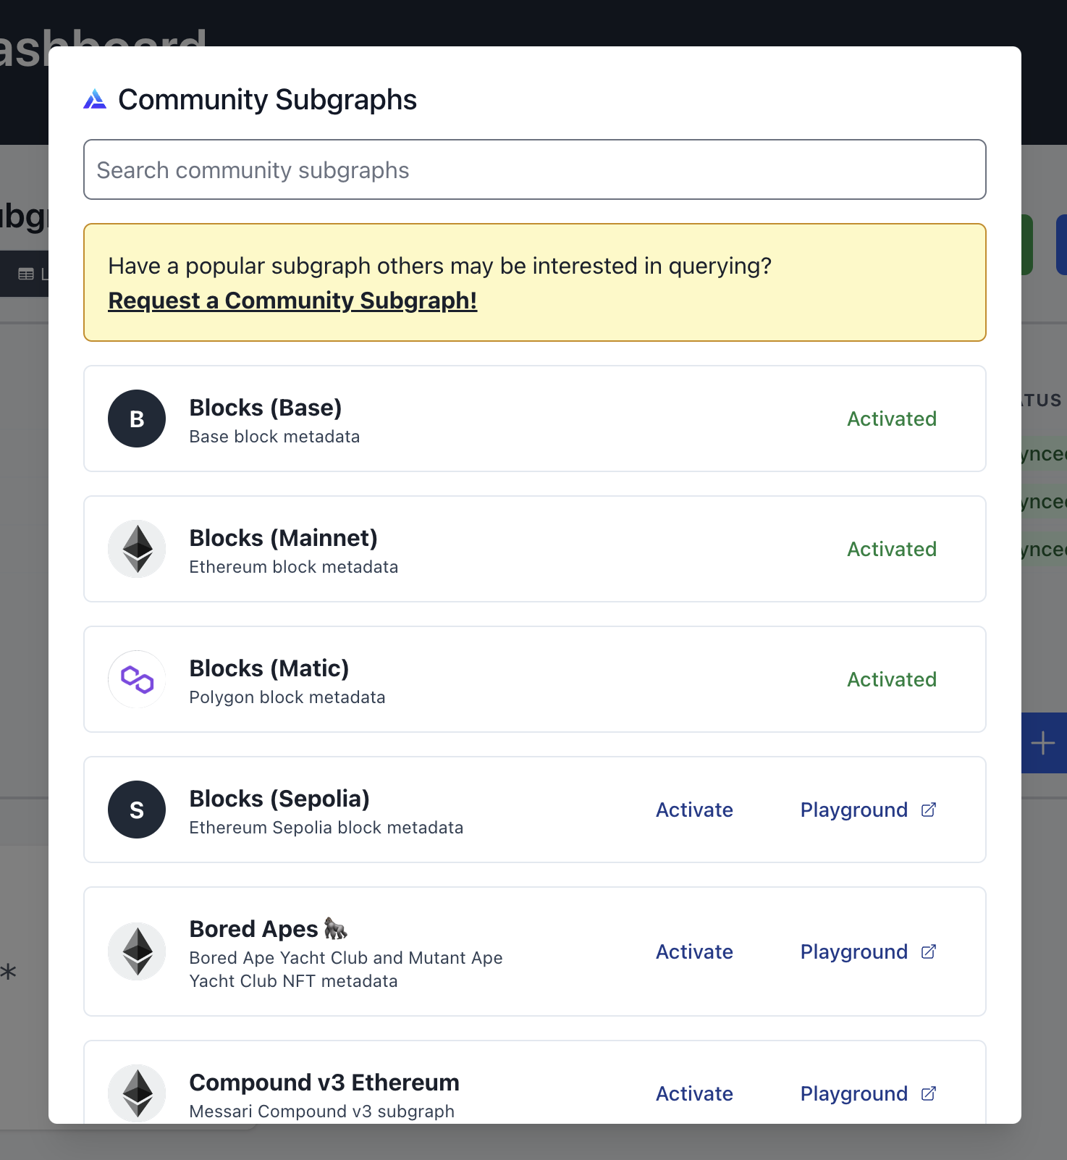
Task: Click the Bored Apes Ethereum icon
Action: point(137,951)
